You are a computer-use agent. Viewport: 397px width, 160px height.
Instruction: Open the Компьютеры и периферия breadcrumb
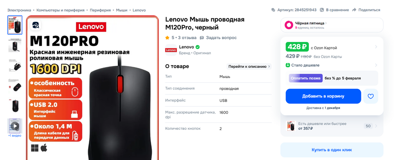click(60, 10)
